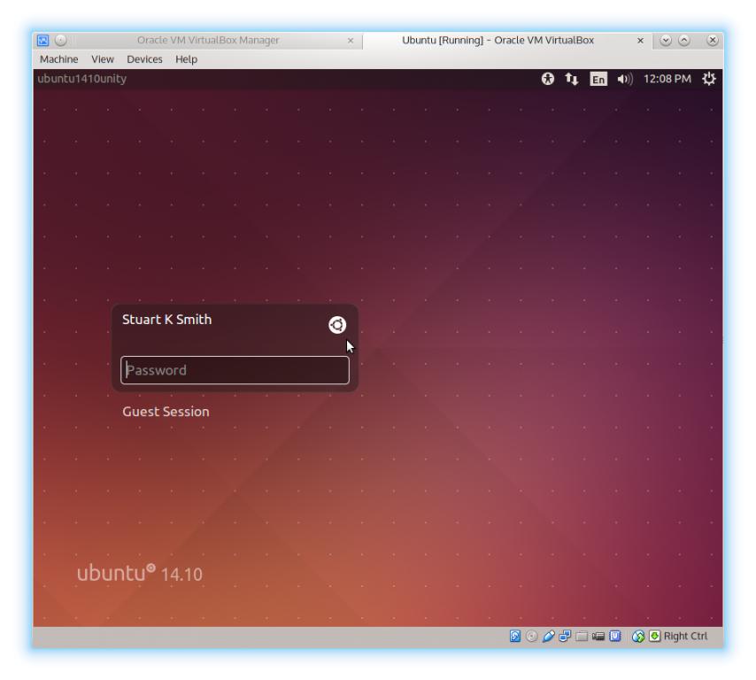Open the Ubuntu session selector icon
This screenshot has height=680, width=756.
337,325
